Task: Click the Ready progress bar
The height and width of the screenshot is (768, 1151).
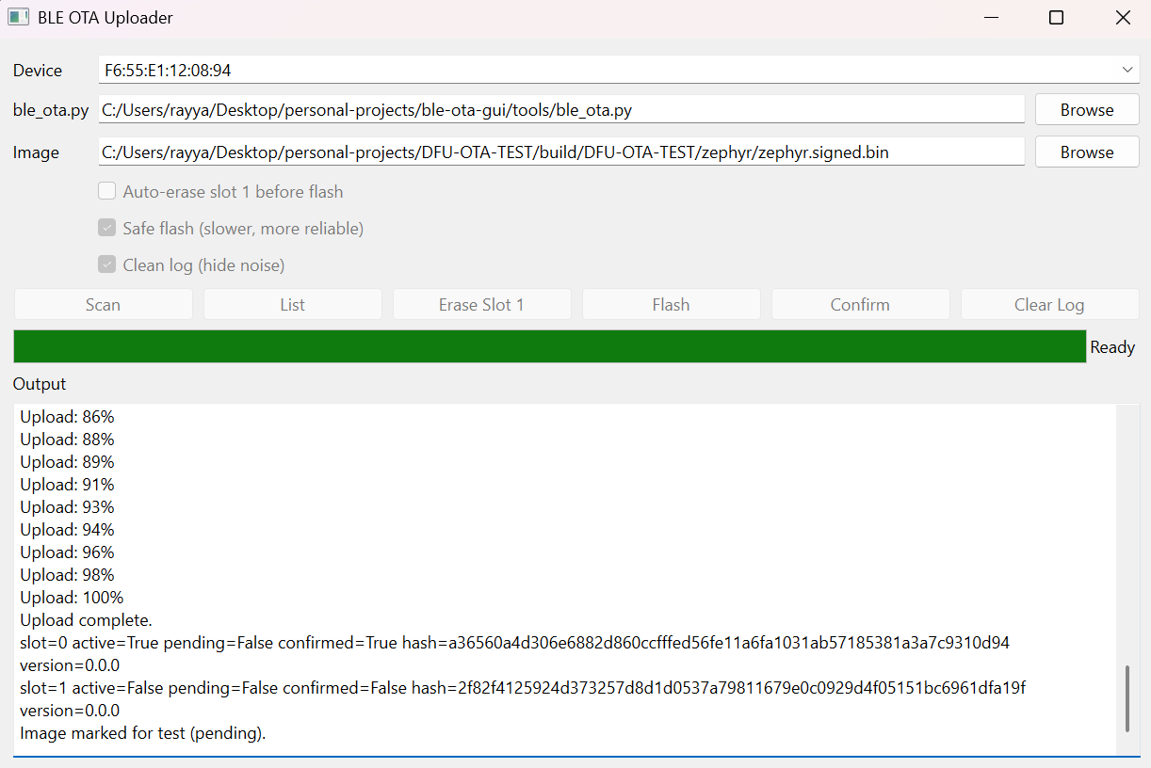Action: 549,346
